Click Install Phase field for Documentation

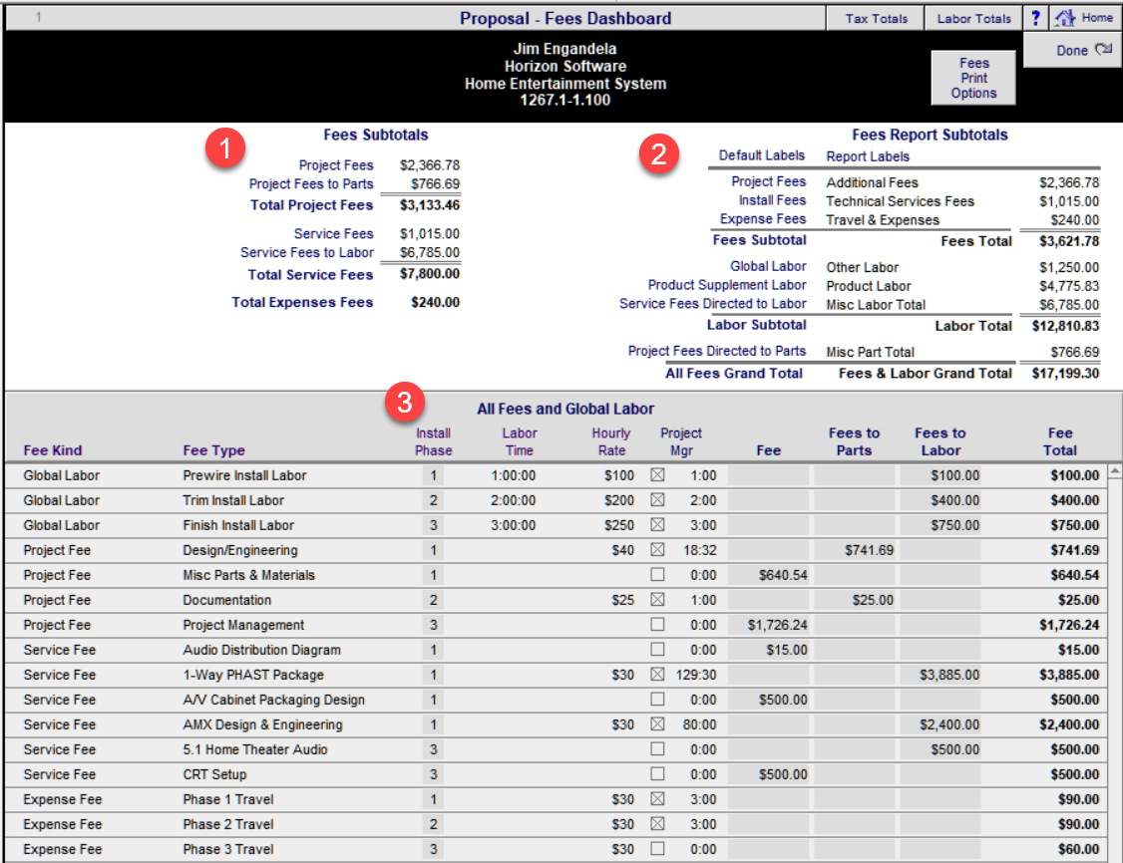click(x=433, y=600)
